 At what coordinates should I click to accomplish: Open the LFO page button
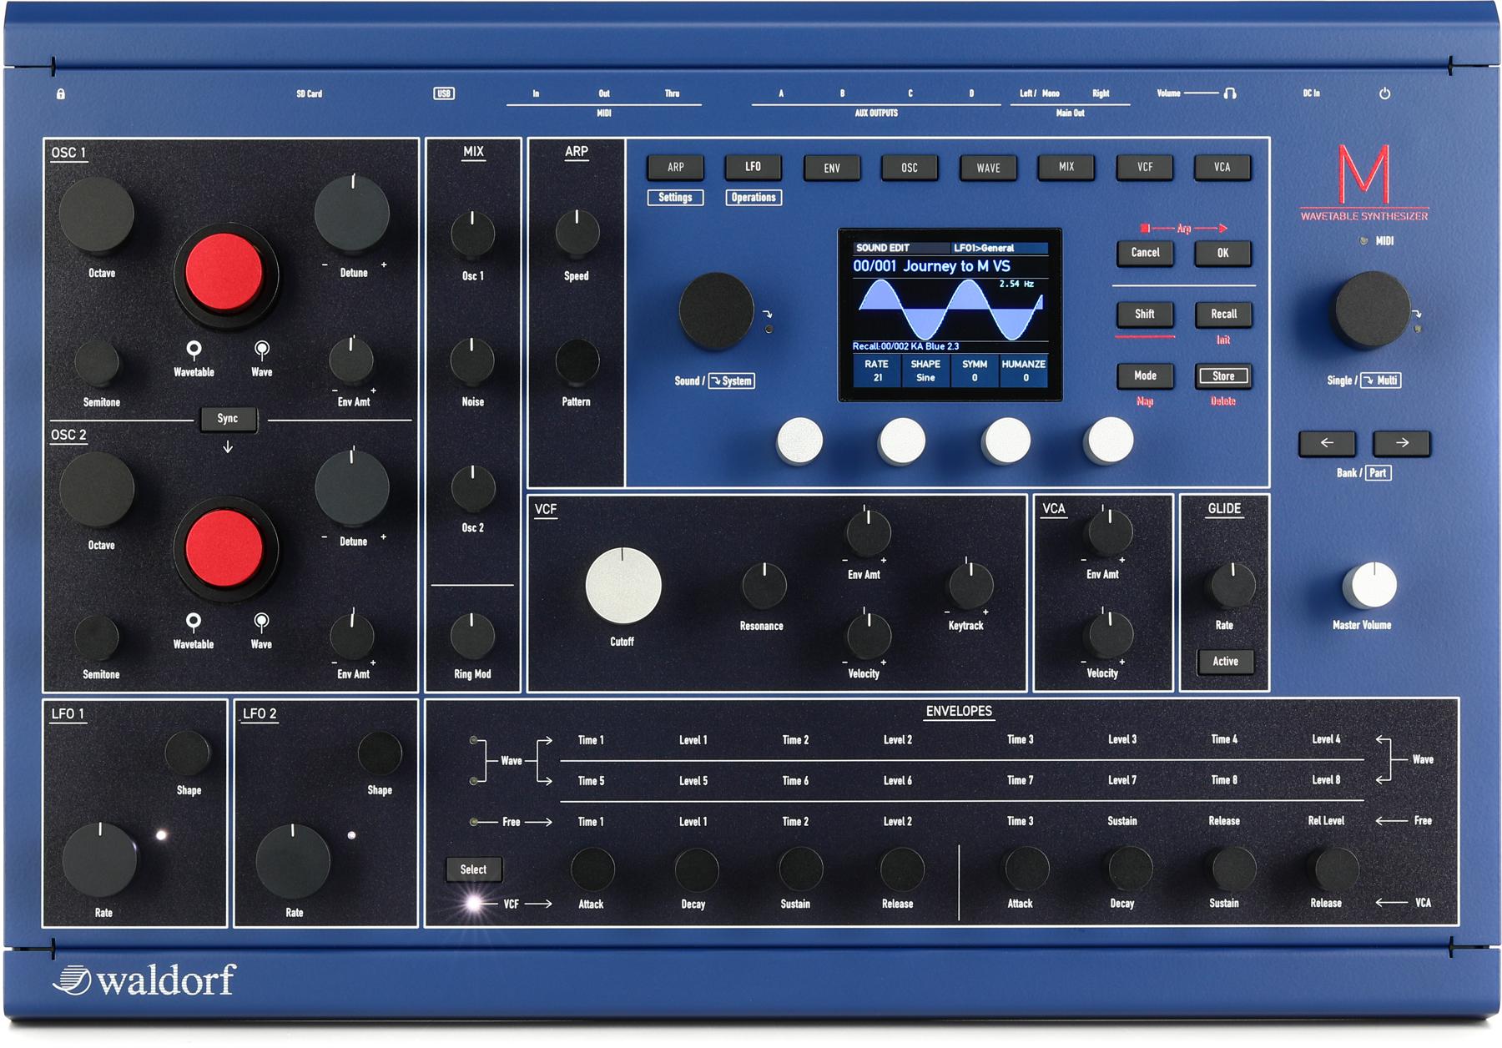click(754, 167)
